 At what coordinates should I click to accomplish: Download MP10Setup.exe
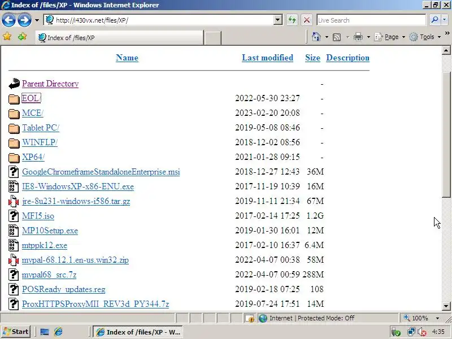click(x=50, y=231)
